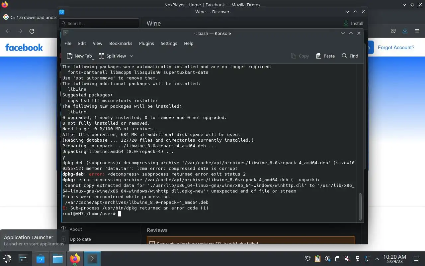The image size is (425, 266).
Task: Click the Paste button in Konsole toolbar
Action: pos(325,56)
